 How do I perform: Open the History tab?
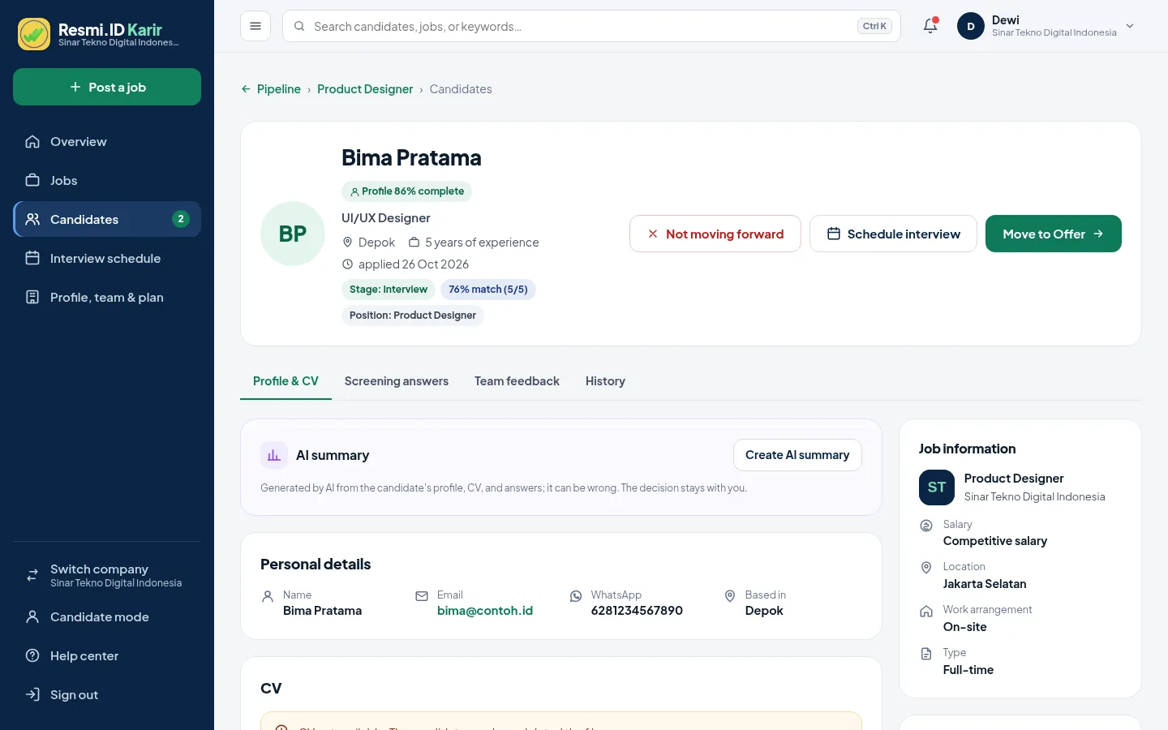pos(605,381)
